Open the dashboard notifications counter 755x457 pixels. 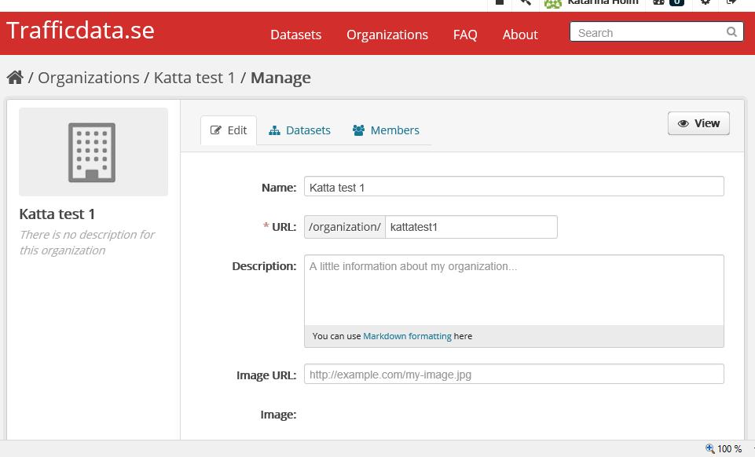click(669, 2)
